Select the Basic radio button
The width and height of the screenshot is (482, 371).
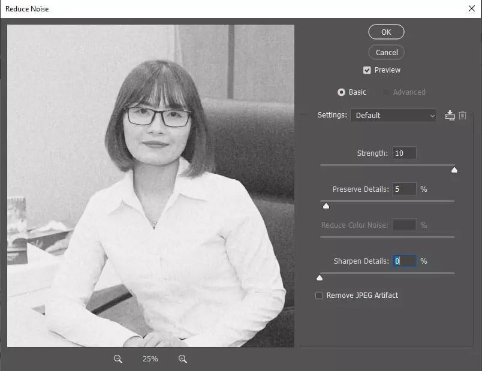pyautogui.click(x=342, y=92)
